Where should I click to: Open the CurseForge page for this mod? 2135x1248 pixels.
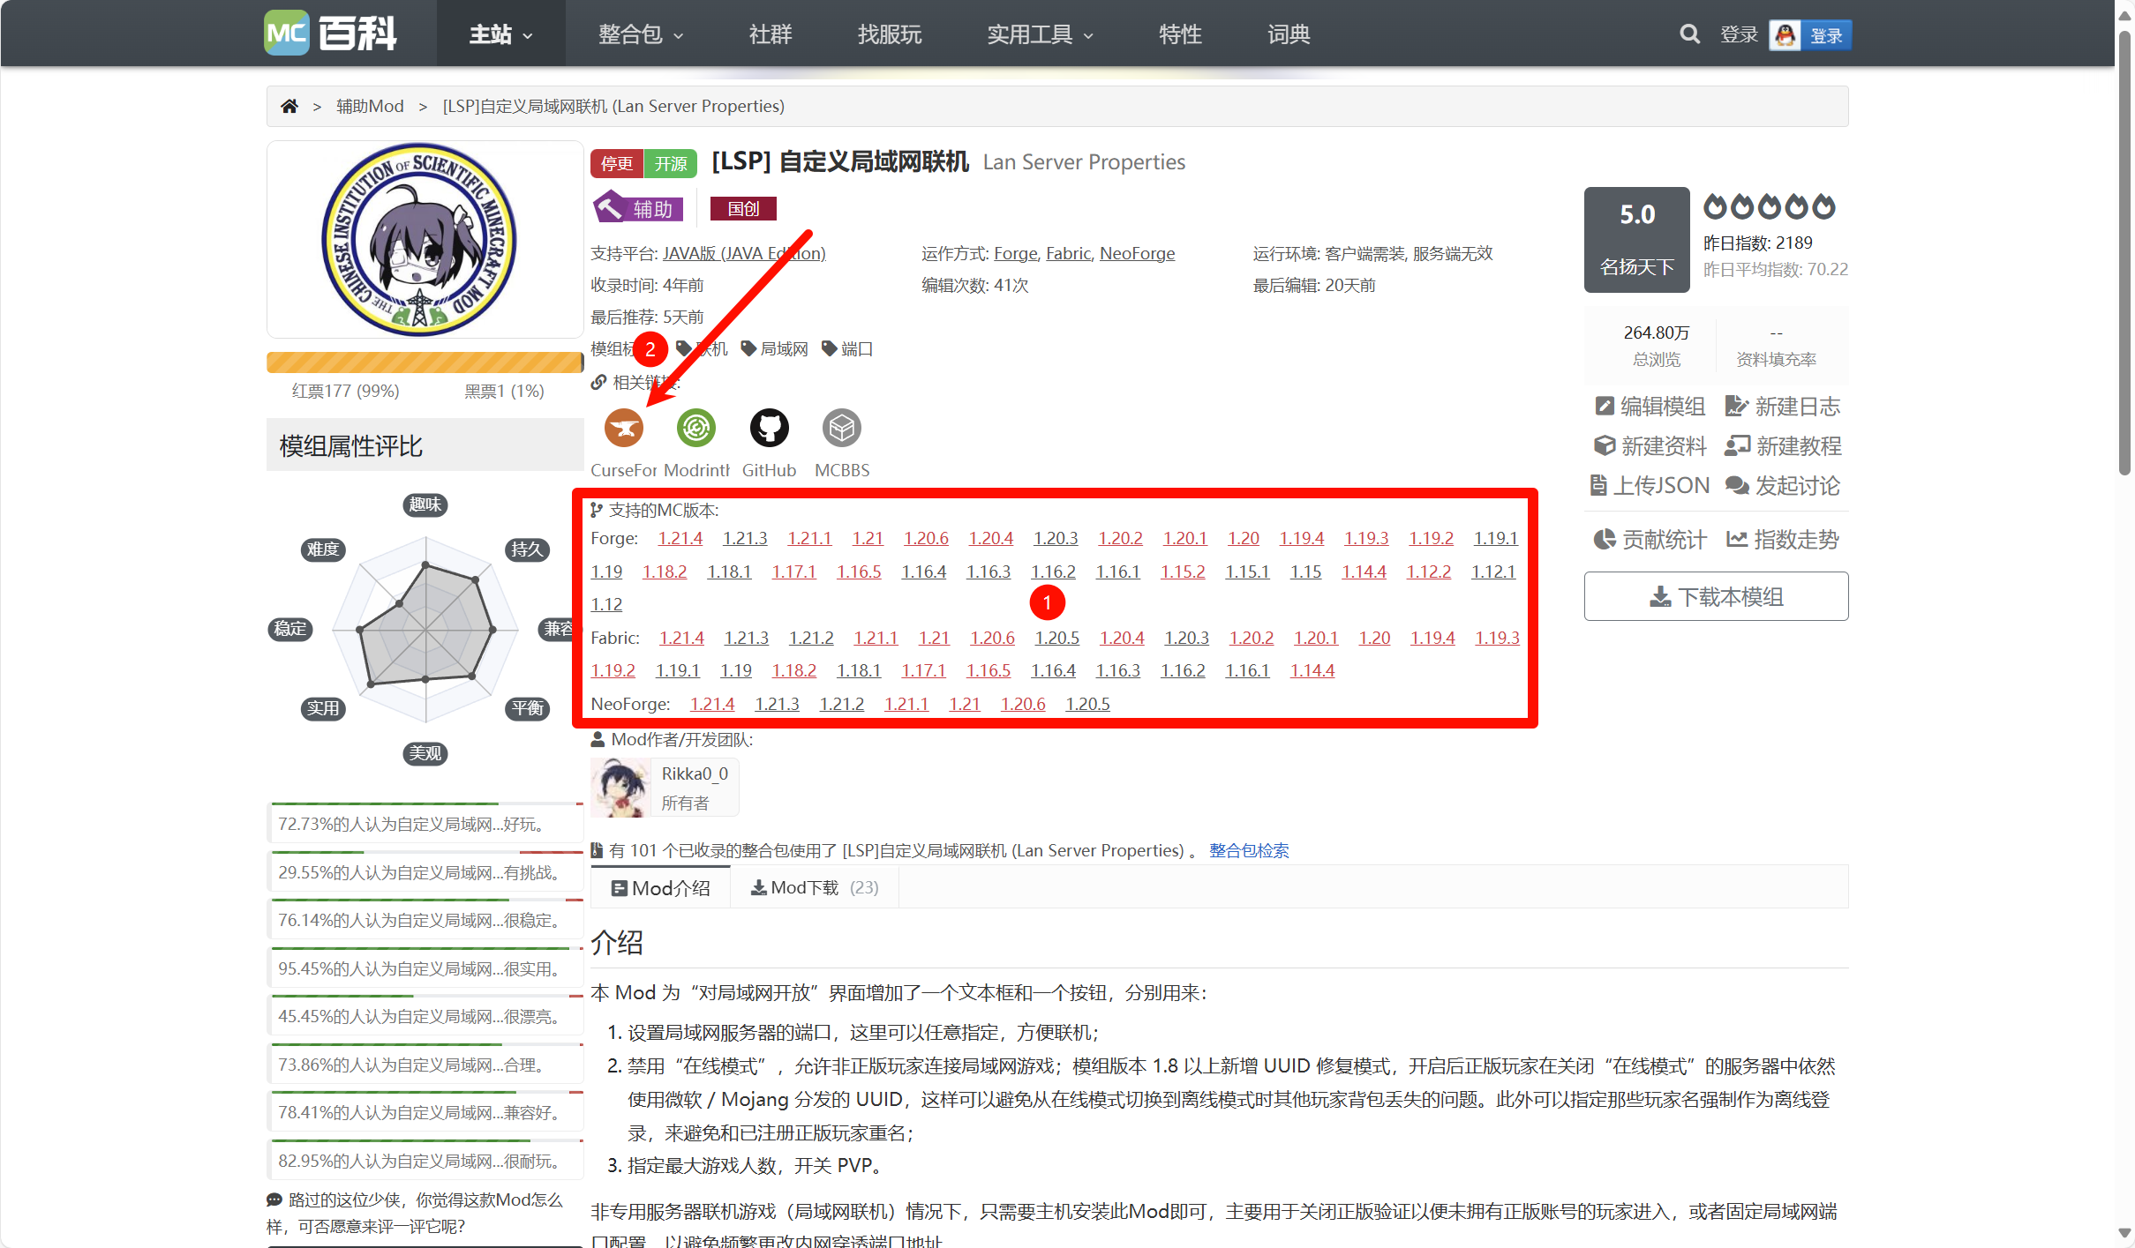click(624, 428)
